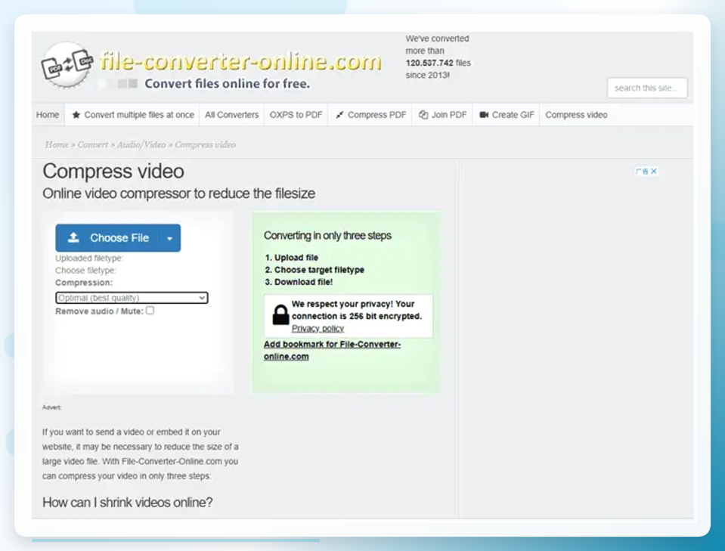Open Compress video in the navigation bar
Viewport: 725px width, 551px height.
(576, 115)
